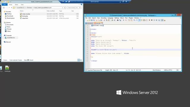Click the Paste icon in Notepad++ toolbar
The height and width of the screenshot is (107, 190).
coord(109,20)
